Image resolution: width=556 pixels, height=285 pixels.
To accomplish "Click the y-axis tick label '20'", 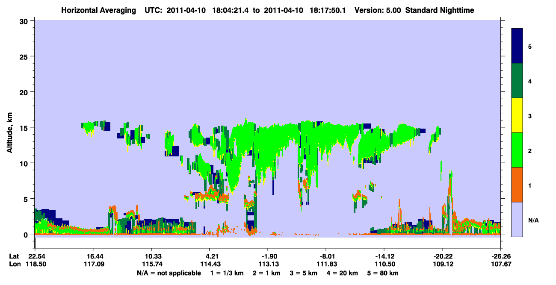I will point(25,92).
